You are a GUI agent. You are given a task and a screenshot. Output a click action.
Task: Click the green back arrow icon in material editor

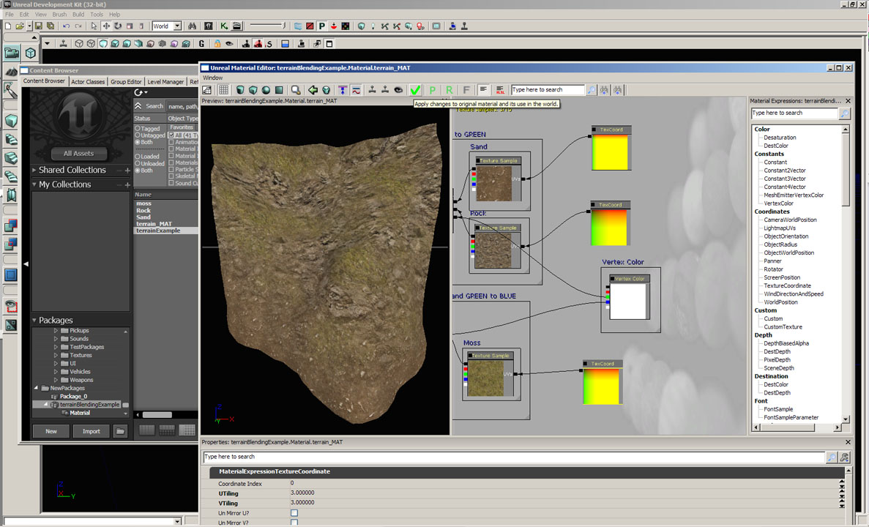click(313, 90)
